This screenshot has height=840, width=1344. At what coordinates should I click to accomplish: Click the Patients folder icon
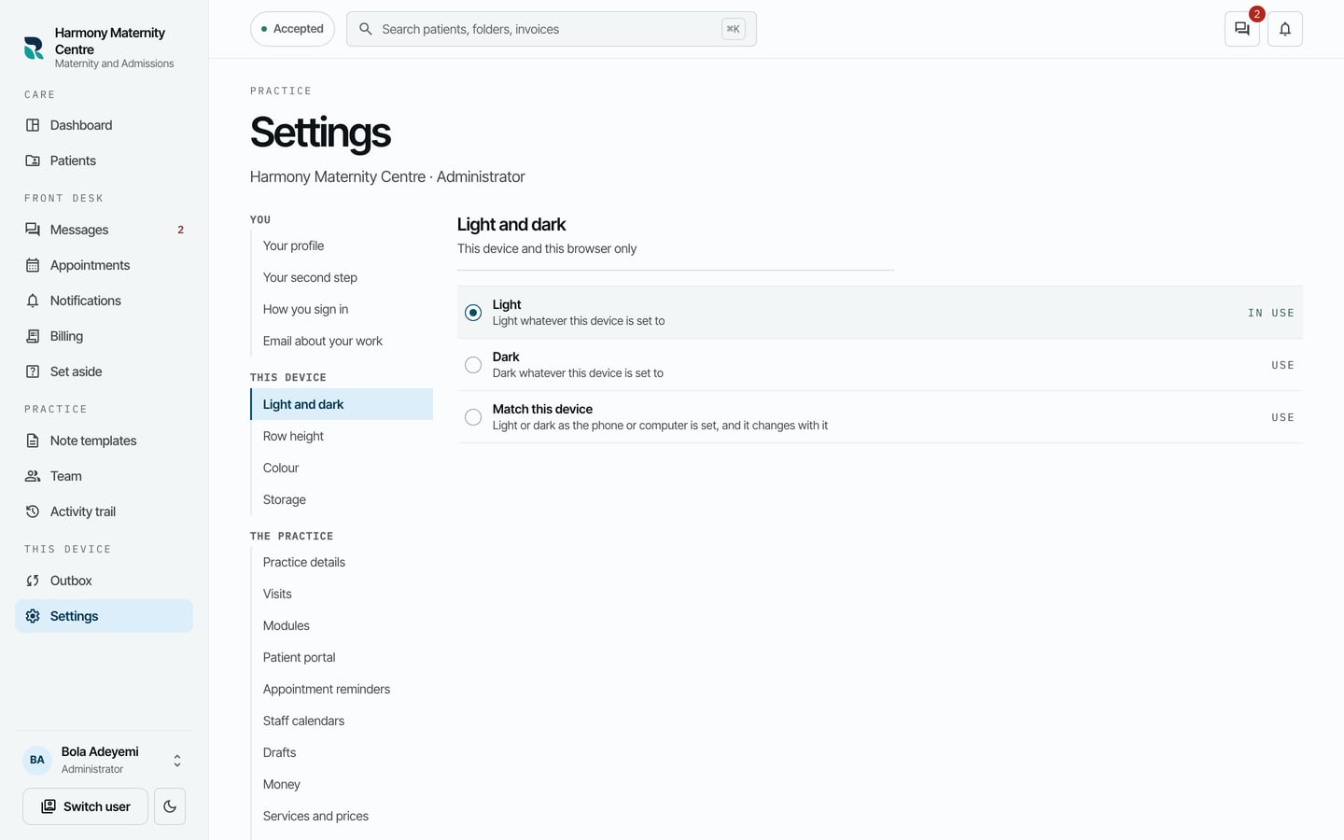coord(33,161)
